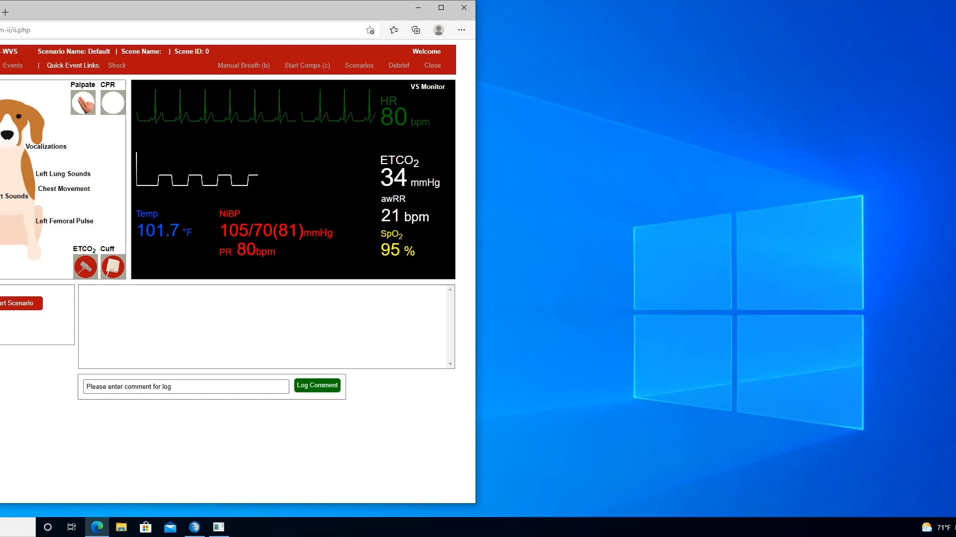Trigger the Shock quick event link
Viewport: 956px width, 537px height.
click(117, 65)
